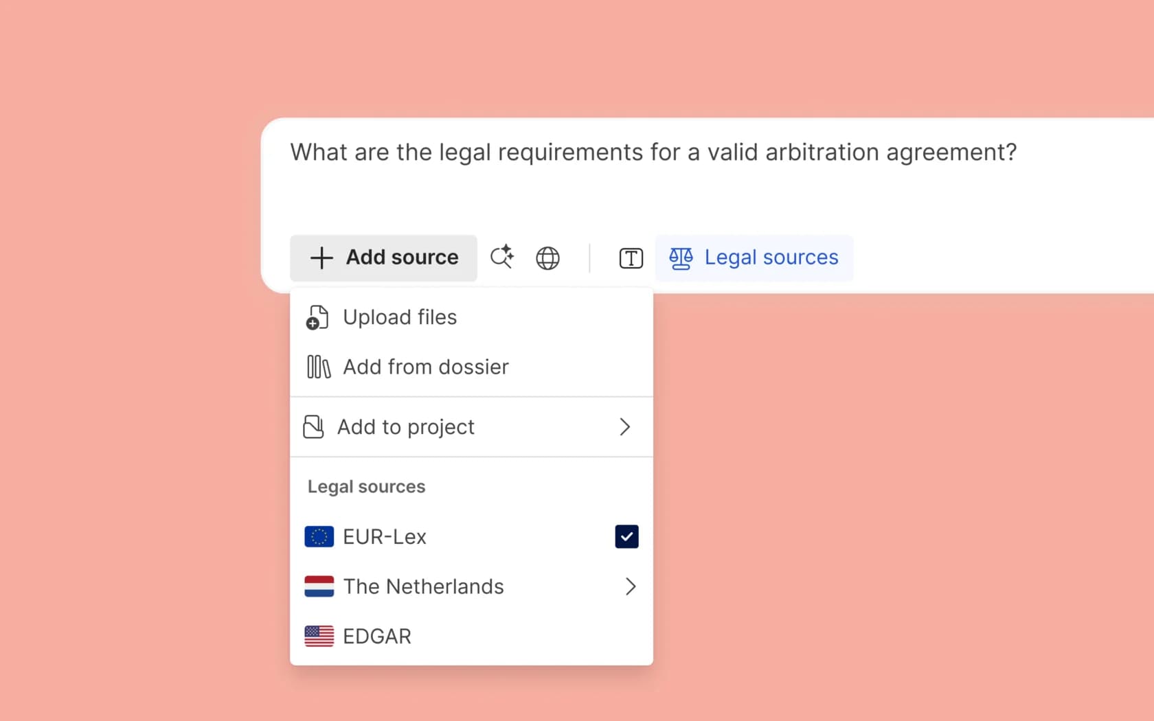
Task: Click the Legal sources chip label
Action: click(771, 257)
